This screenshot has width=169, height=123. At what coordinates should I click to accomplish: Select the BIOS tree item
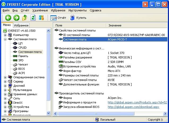point(22,69)
